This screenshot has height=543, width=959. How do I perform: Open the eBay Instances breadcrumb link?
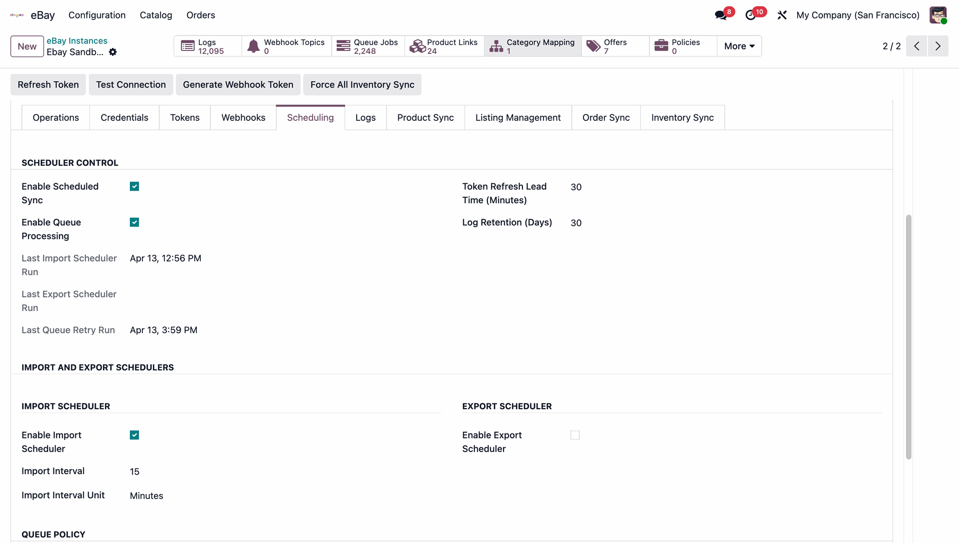[x=77, y=40]
